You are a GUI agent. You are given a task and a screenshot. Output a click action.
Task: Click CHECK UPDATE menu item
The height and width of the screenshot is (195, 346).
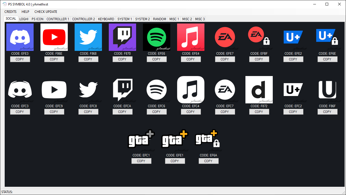tap(46, 12)
